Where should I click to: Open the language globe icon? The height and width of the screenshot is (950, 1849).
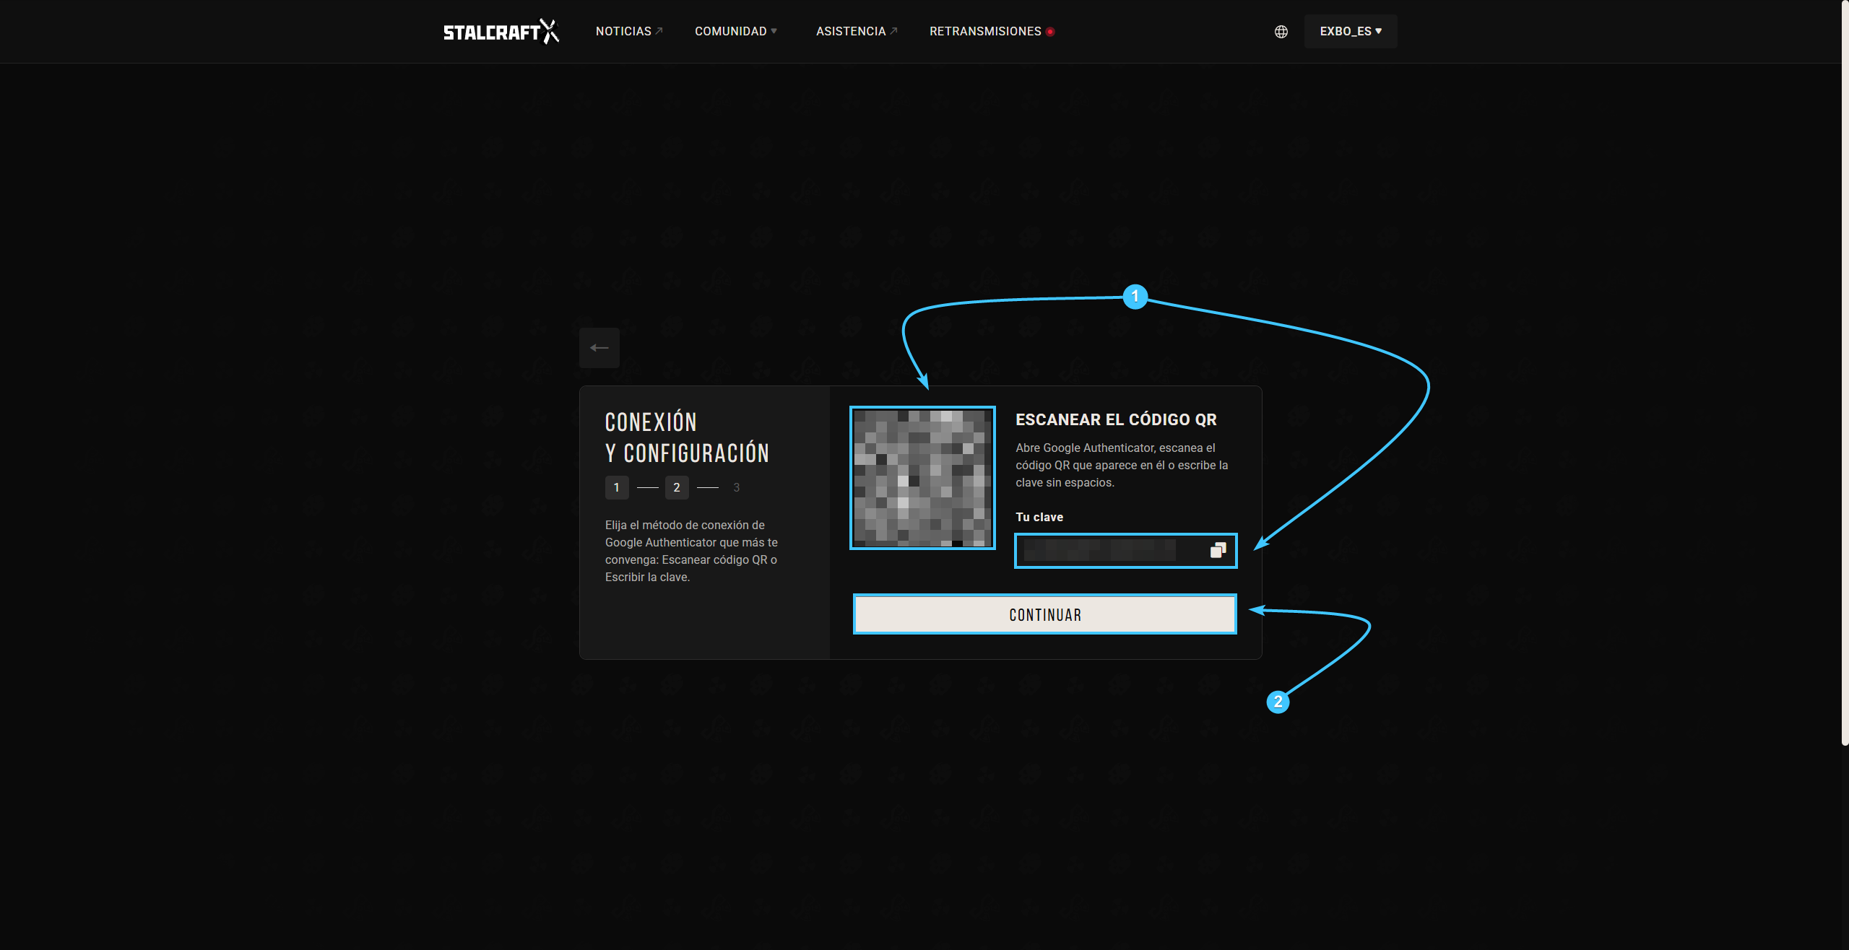click(x=1281, y=31)
